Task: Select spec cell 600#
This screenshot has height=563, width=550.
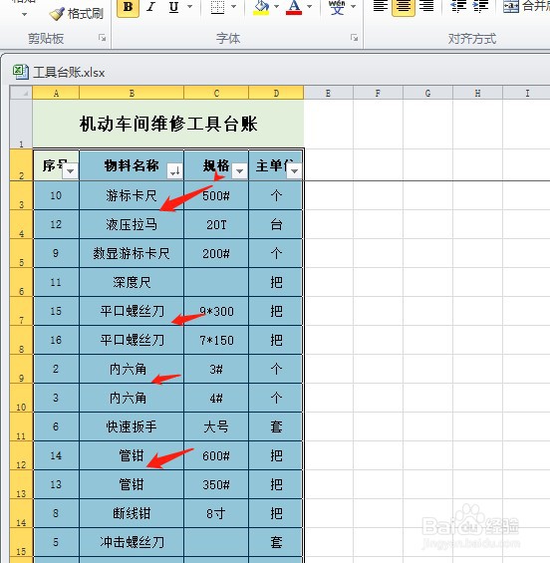Action: (216, 455)
